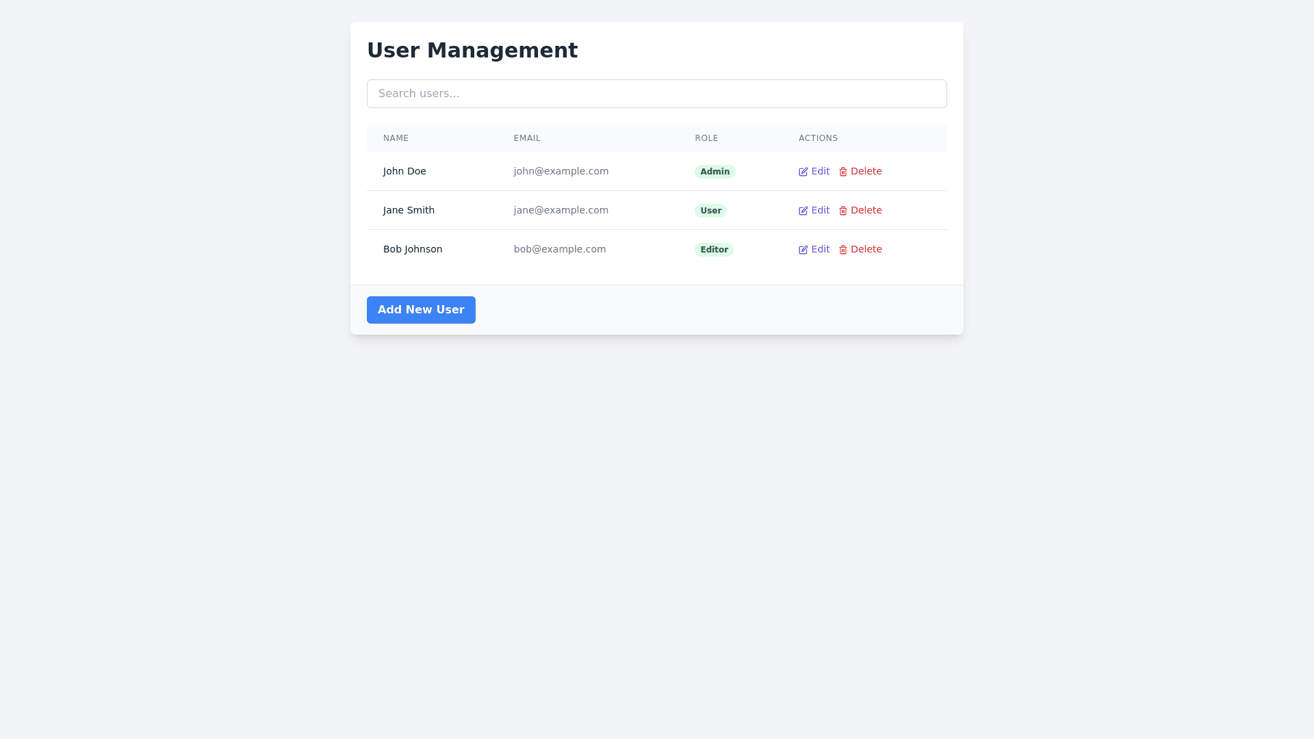Select the Admin role badge

714,172
